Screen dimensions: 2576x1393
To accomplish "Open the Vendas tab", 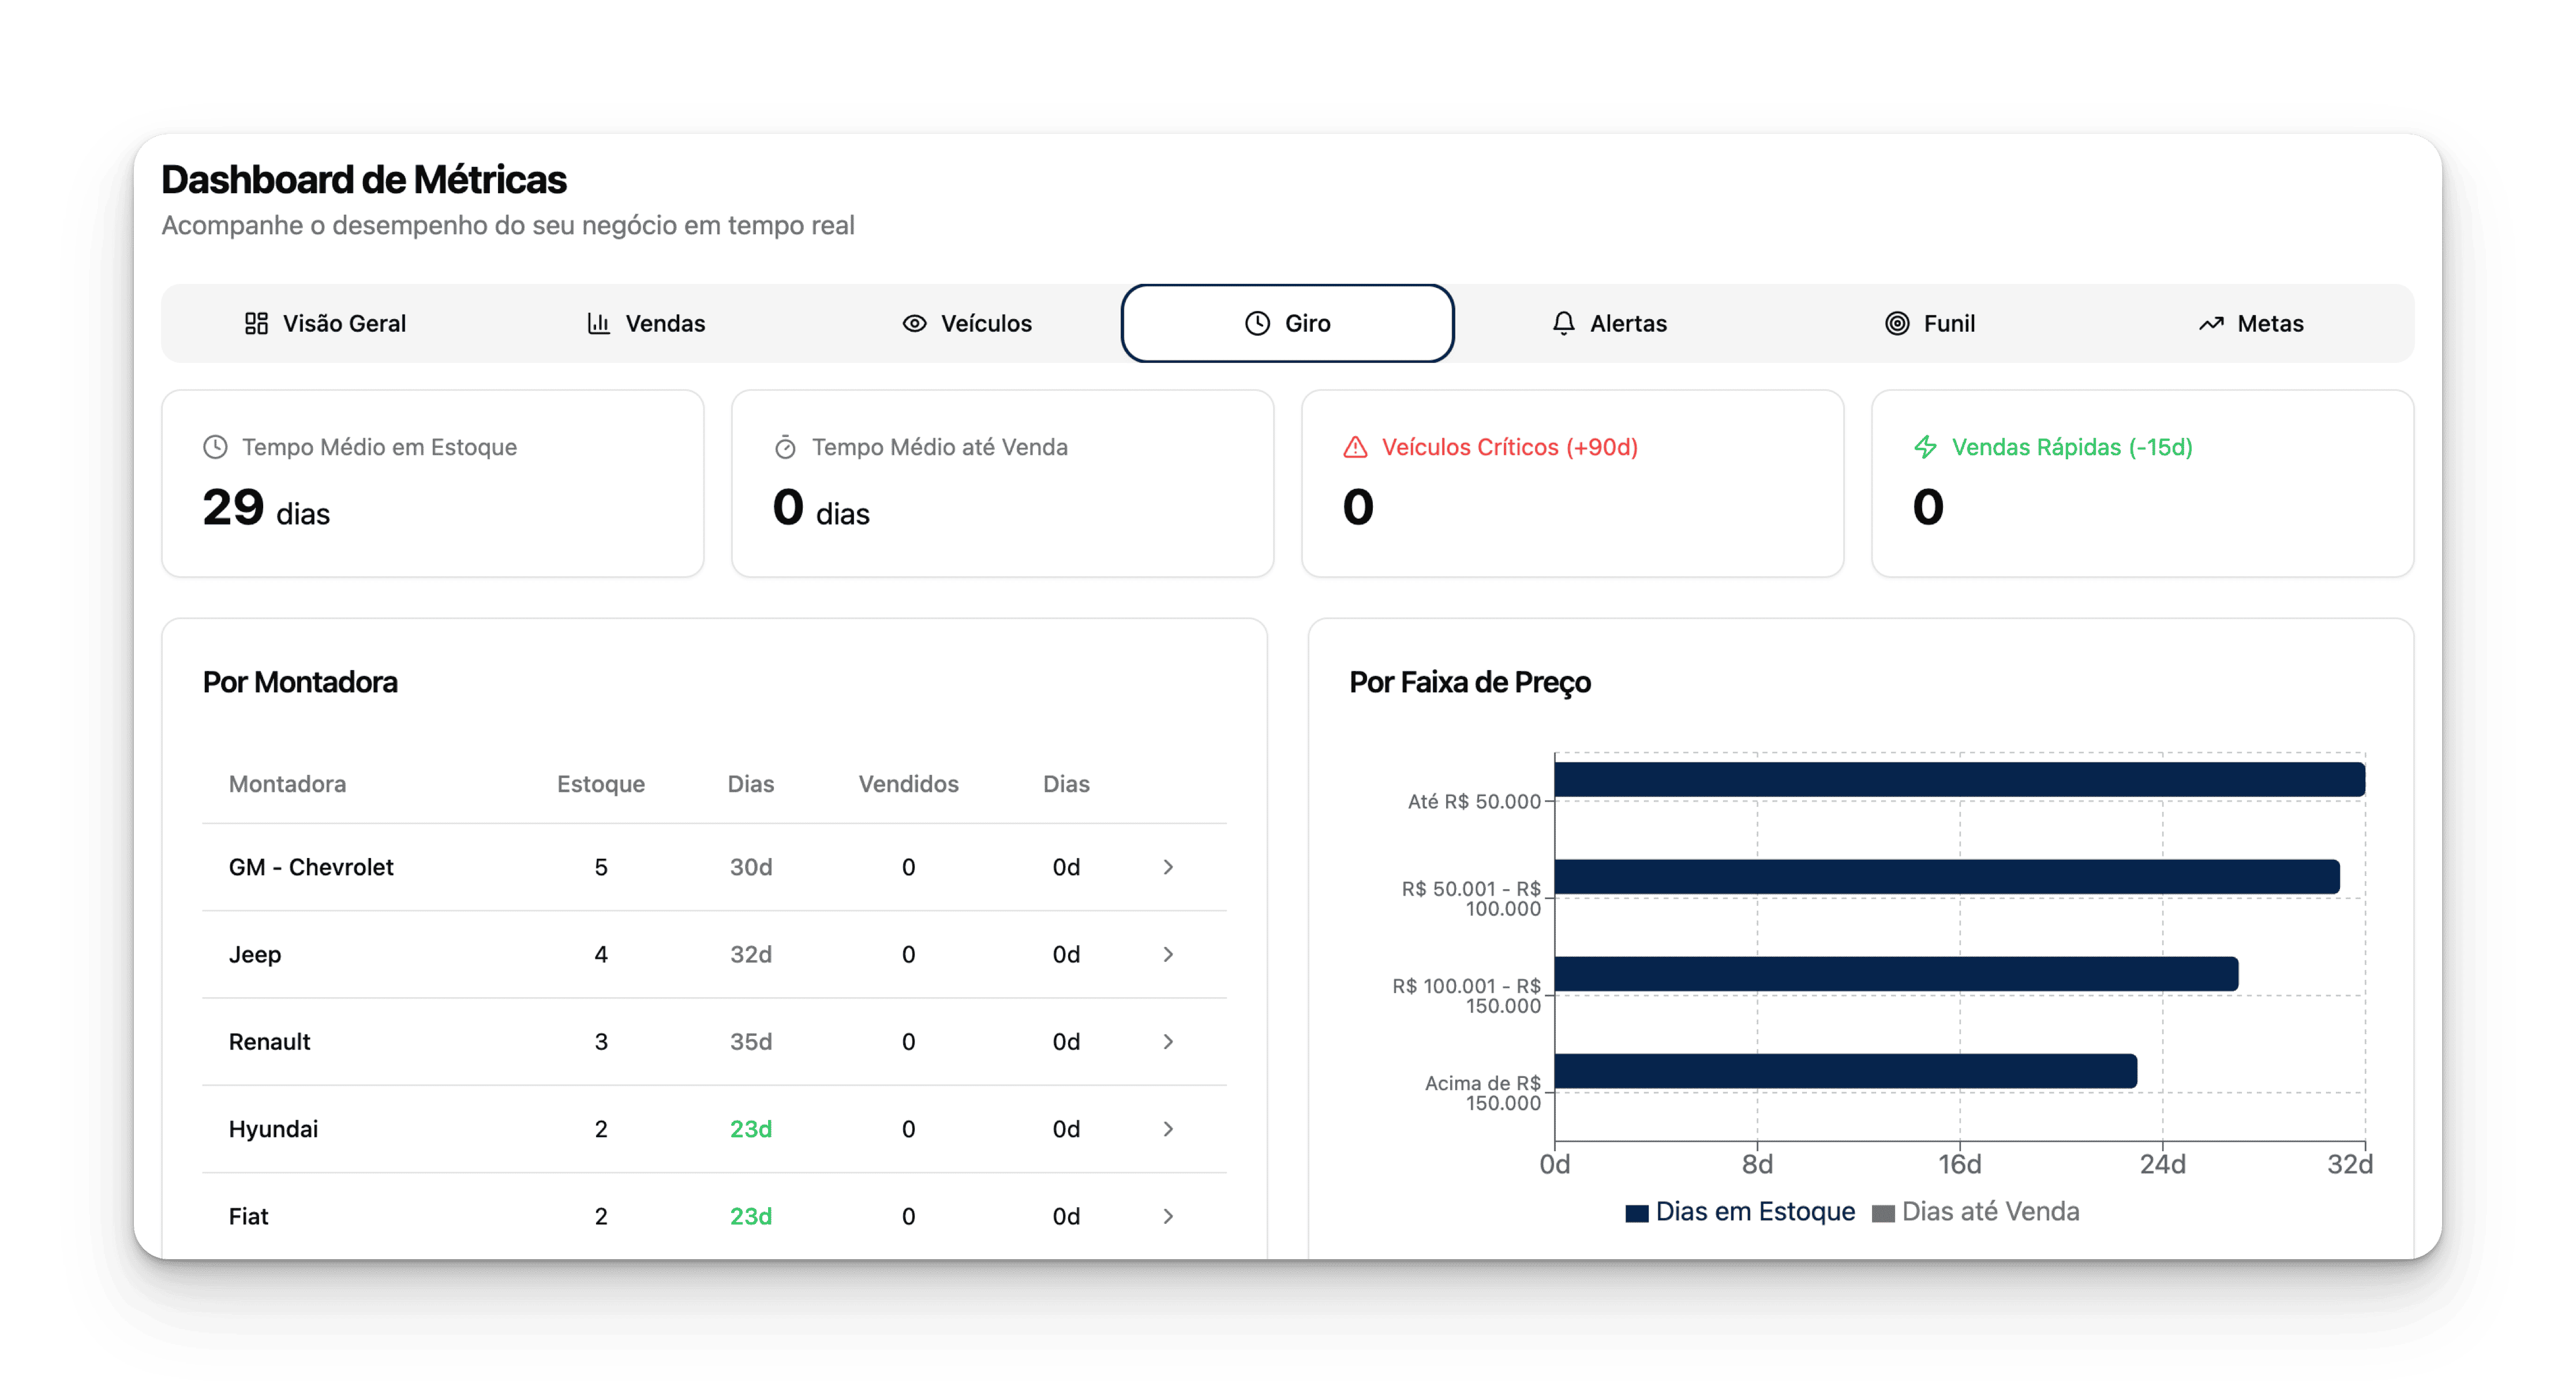I will (x=646, y=323).
